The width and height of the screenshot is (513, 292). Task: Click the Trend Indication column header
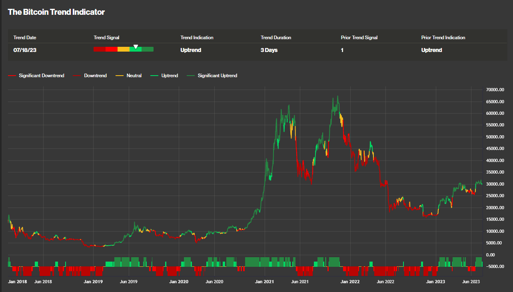click(x=197, y=38)
